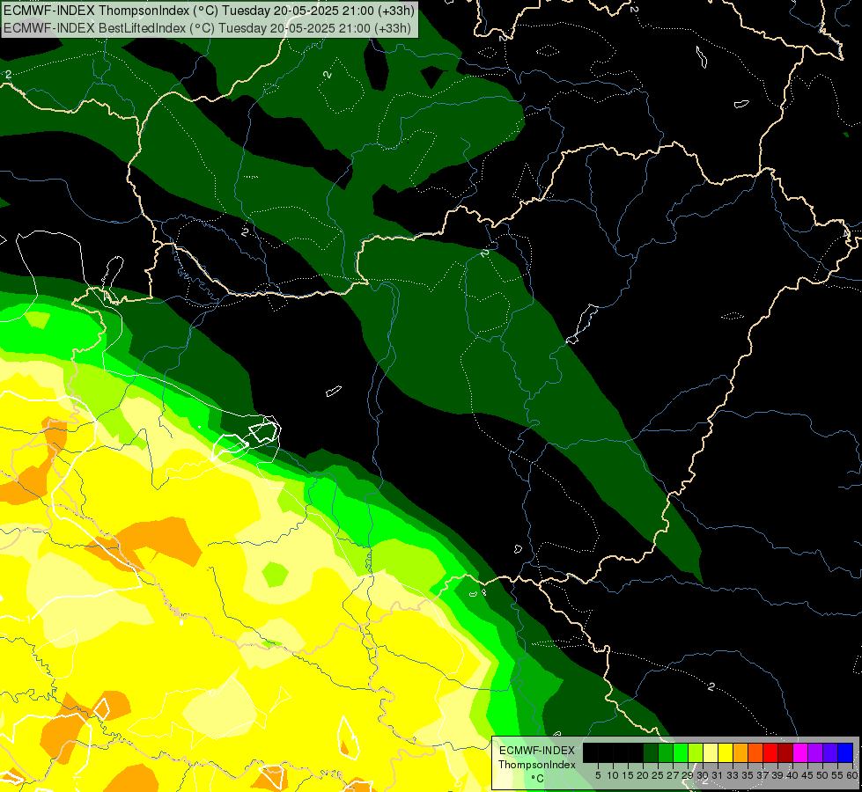Click the legend's ThompsonIndex label
The image size is (862, 792).
click(537, 765)
